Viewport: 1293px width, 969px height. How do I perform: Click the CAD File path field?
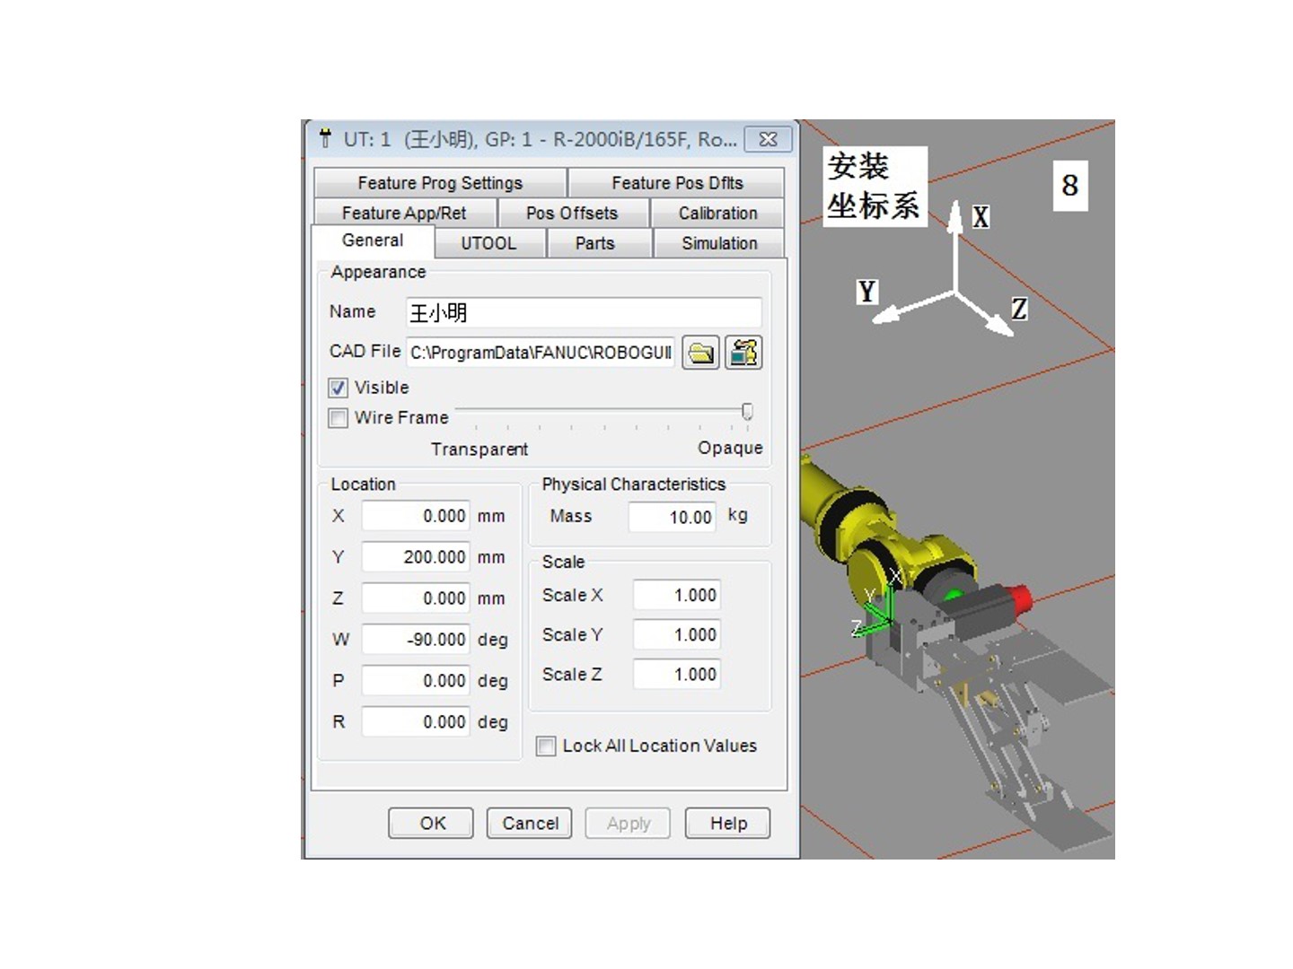point(541,353)
